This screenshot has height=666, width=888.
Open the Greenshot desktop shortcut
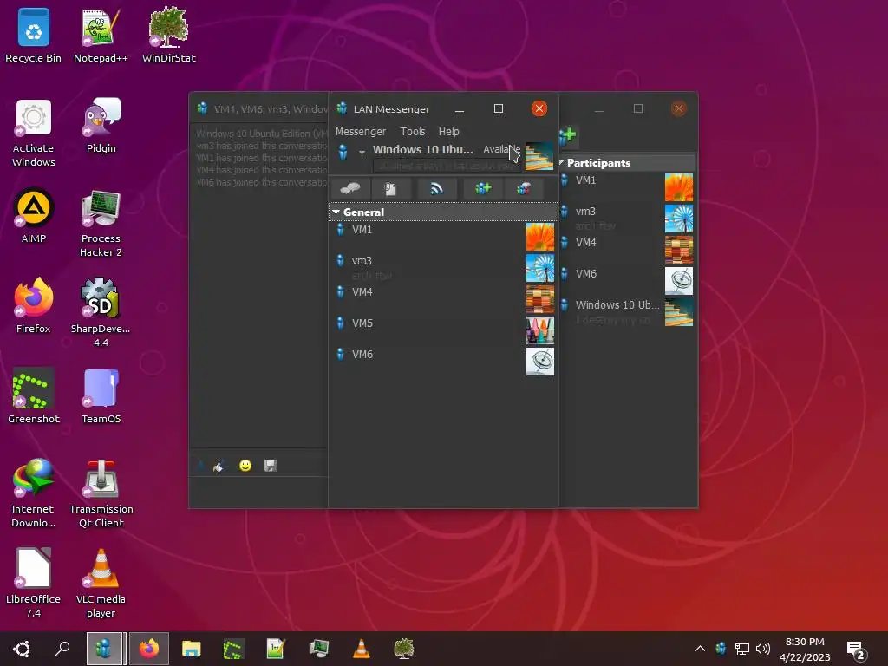point(34,395)
